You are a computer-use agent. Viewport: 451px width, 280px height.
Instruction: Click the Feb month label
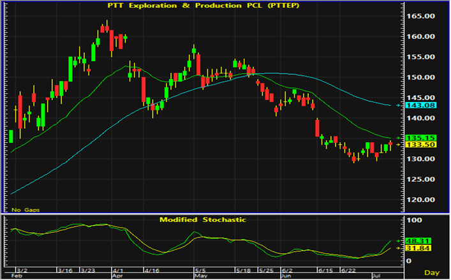coord(17,276)
